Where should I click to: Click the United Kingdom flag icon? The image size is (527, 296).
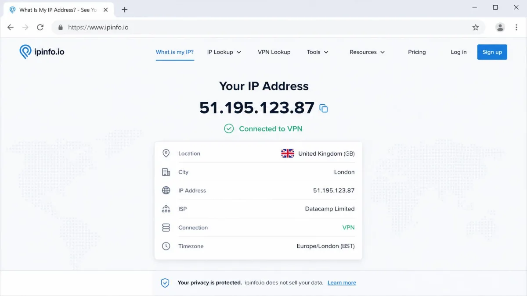(x=288, y=153)
